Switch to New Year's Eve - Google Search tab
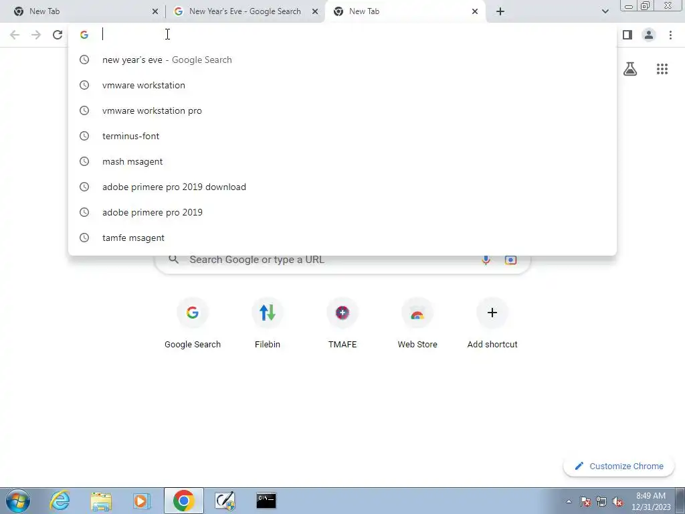The height and width of the screenshot is (514, 685). tap(245, 11)
